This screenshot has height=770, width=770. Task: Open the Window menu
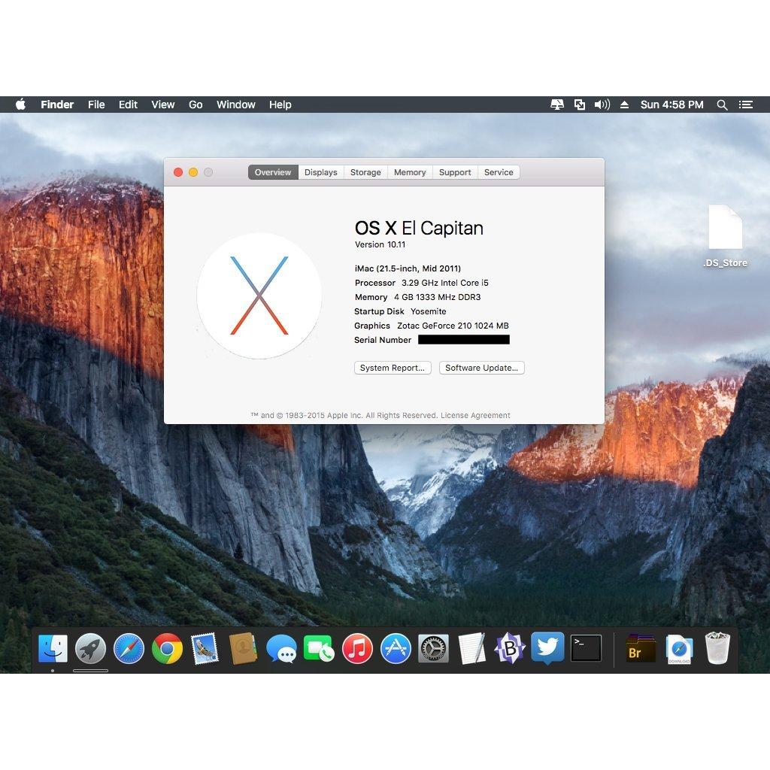point(235,105)
